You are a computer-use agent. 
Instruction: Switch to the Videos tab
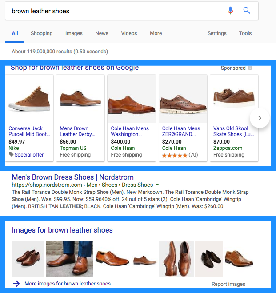pyautogui.click(x=129, y=33)
